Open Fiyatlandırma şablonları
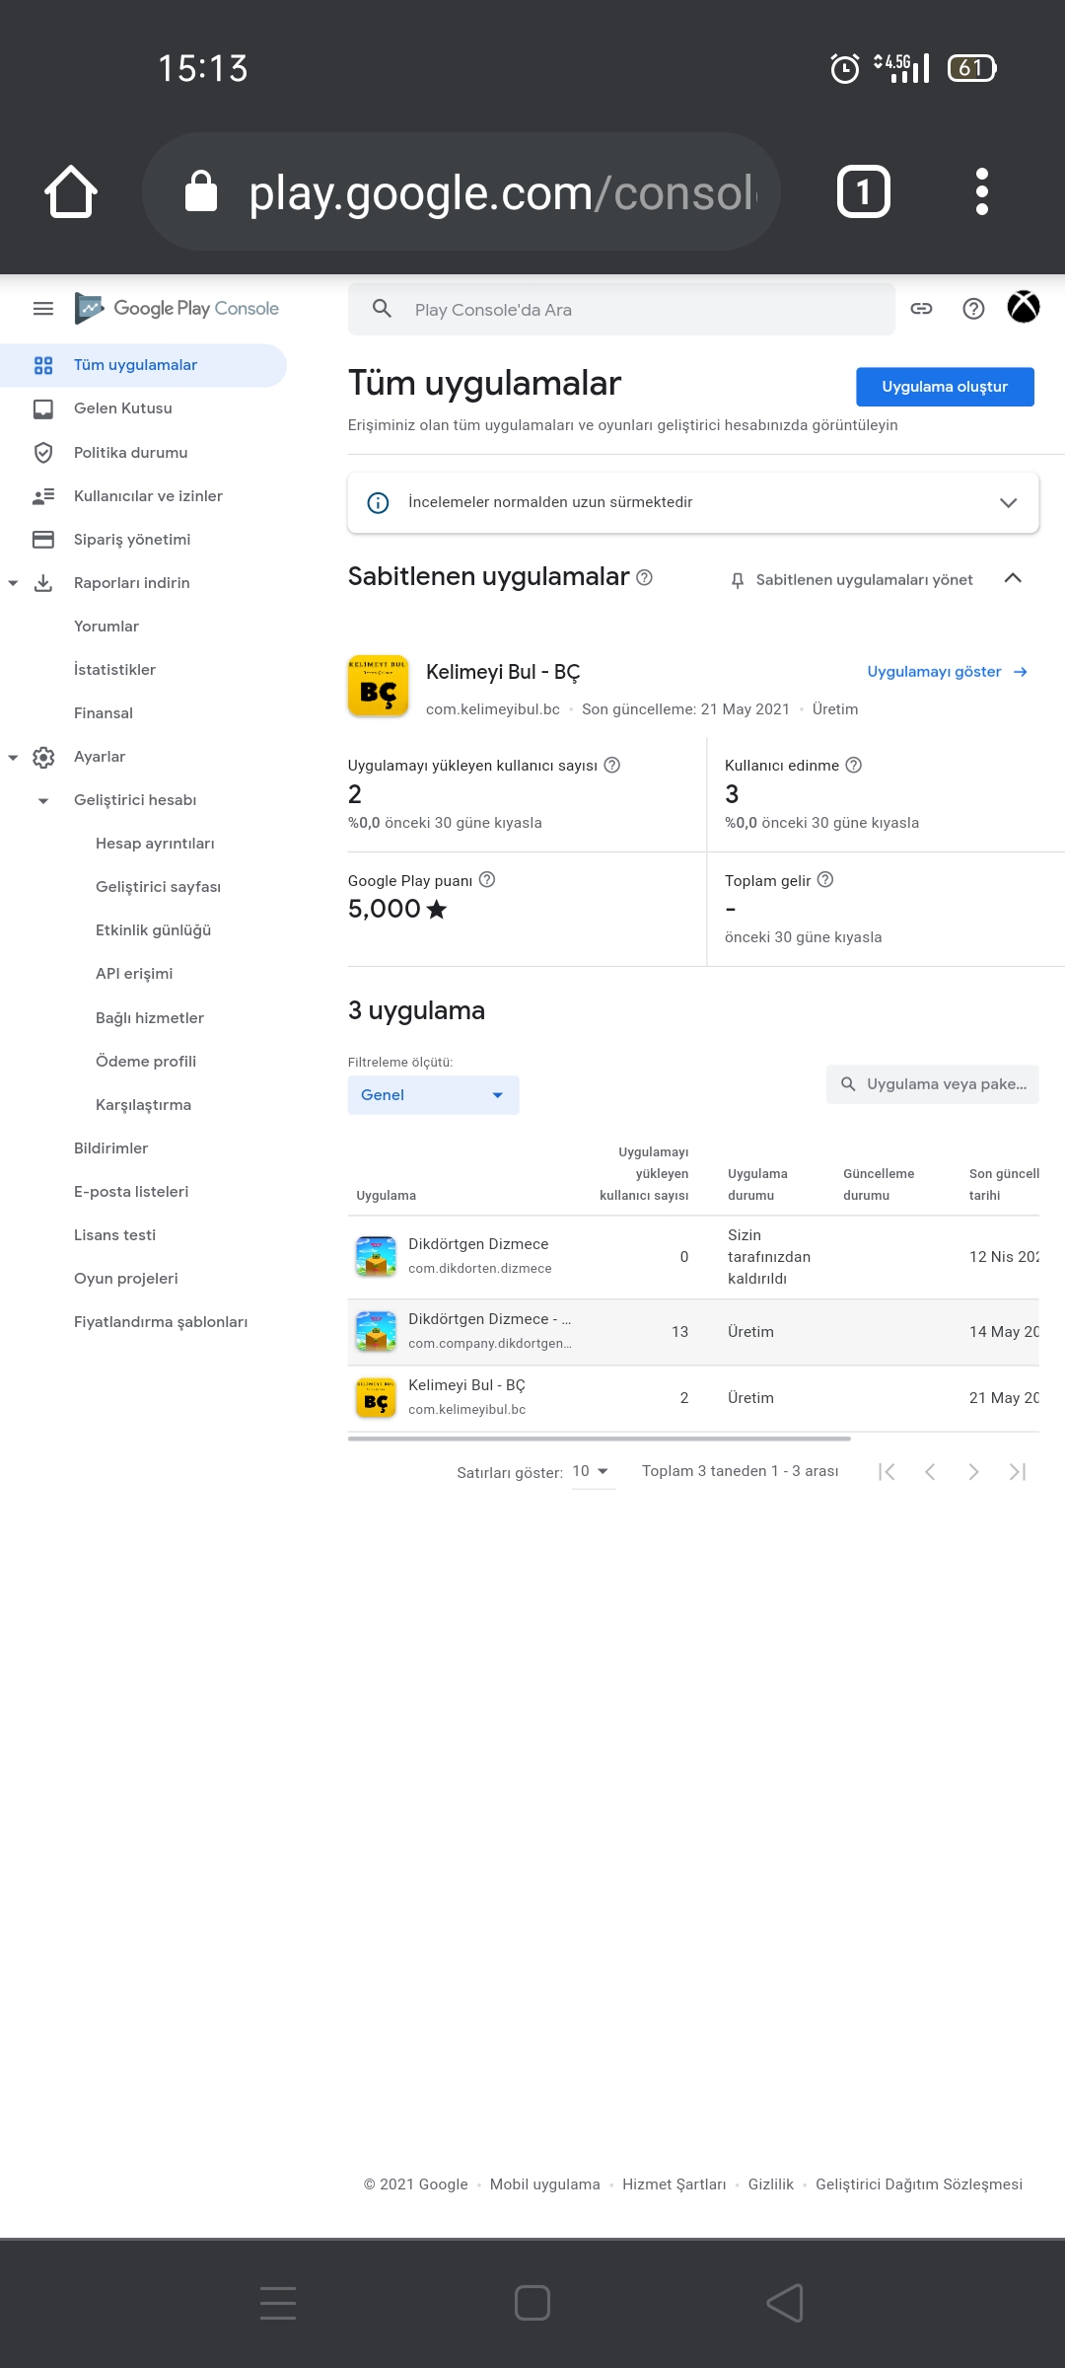This screenshot has width=1065, height=2368. (x=161, y=1322)
